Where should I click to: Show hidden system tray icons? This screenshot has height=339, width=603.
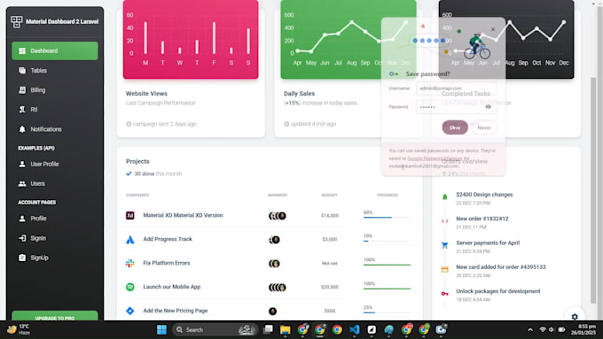pos(530,329)
